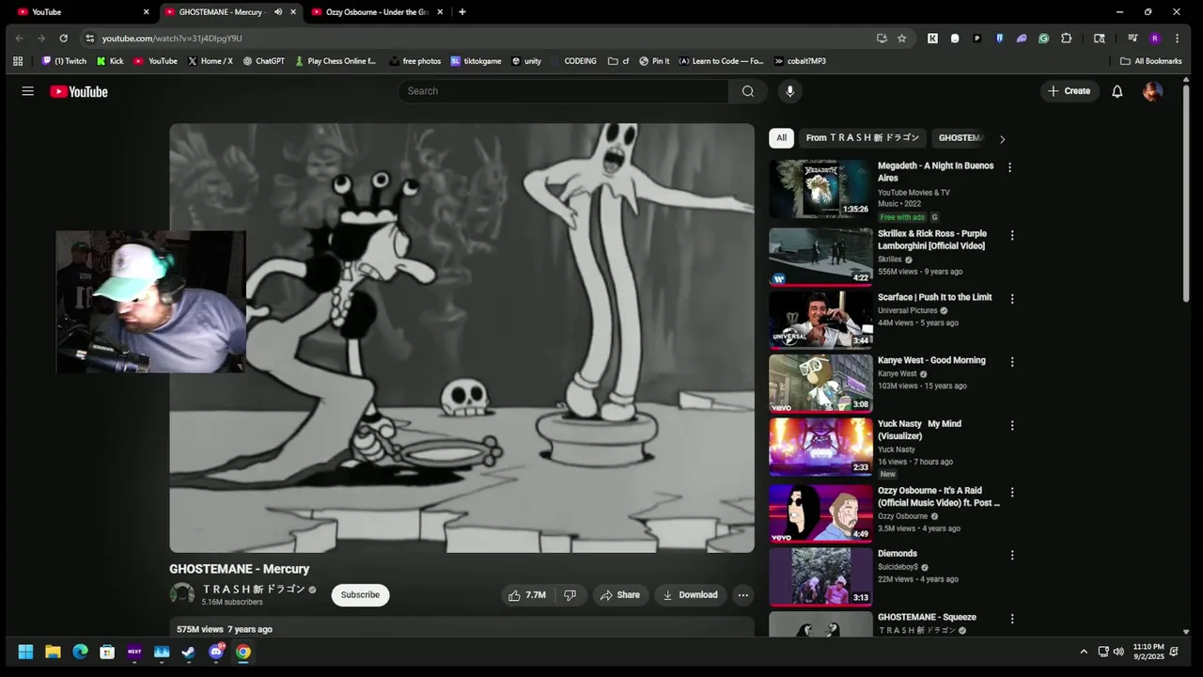
Task: Open Megadeth A Night In Buenos Aires thumbnail
Action: pos(820,188)
